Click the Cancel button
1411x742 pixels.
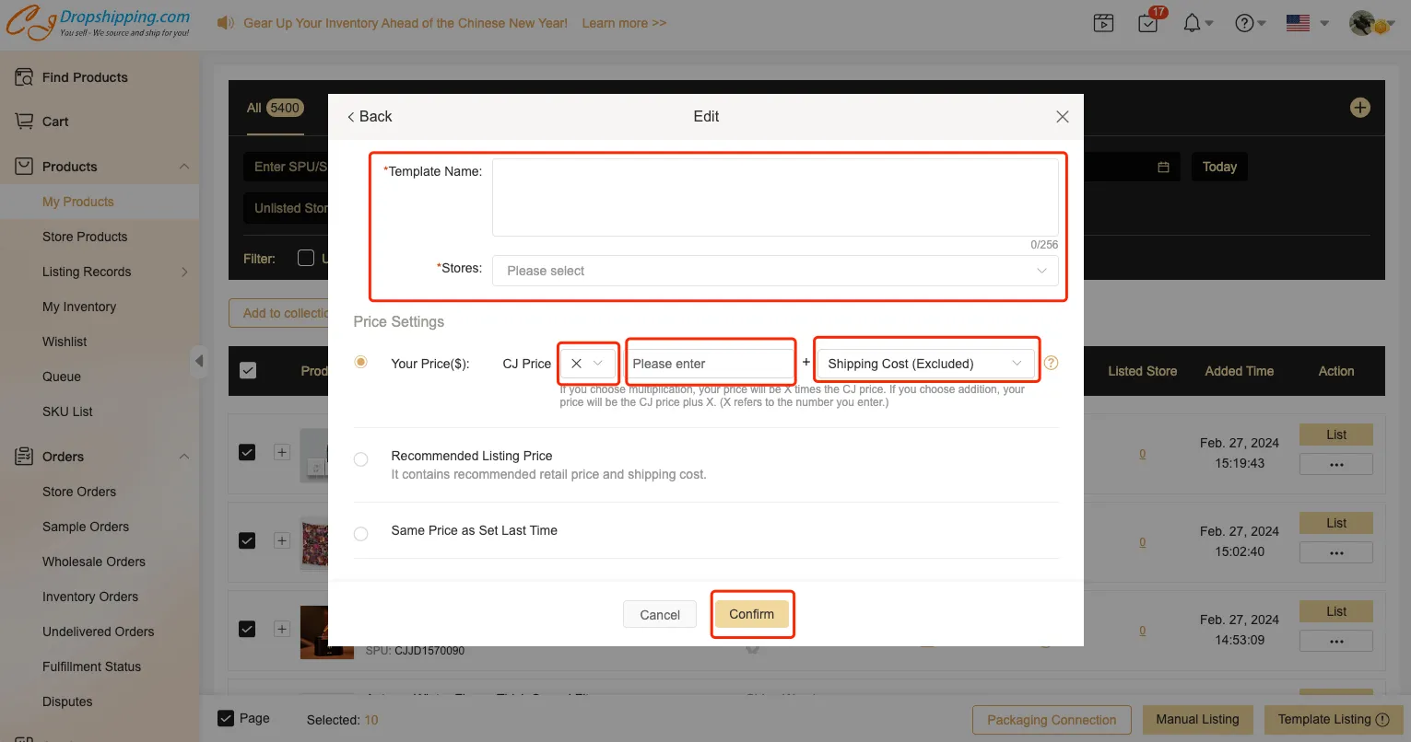pyautogui.click(x=660, y=615)
